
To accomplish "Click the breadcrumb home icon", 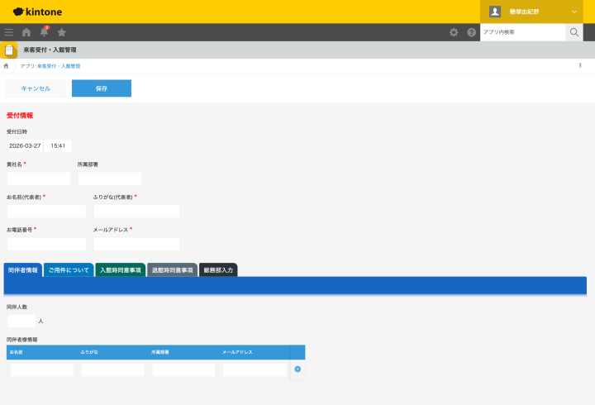I will [x=6, y=66].
